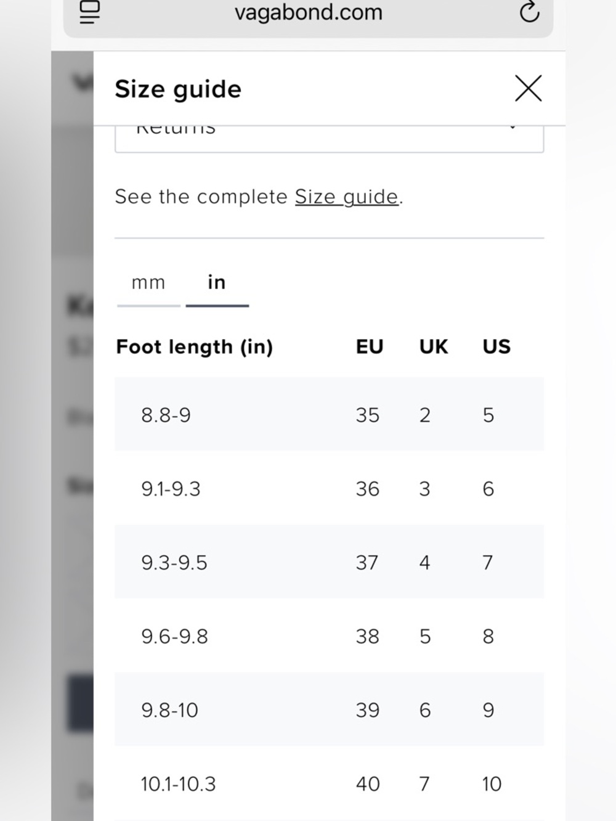Select the 8.8-9 foot length cell
616x821 pixels.
[x=166, y=415]
